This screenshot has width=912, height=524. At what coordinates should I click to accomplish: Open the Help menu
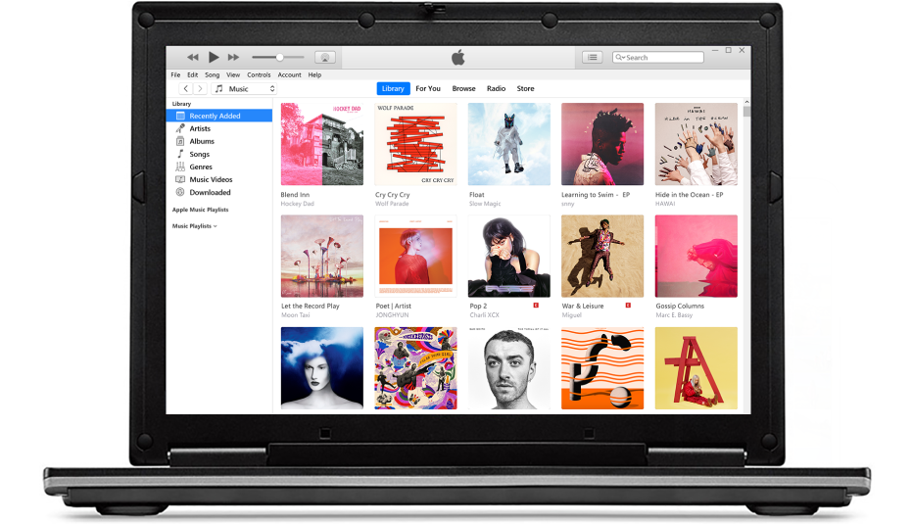coord(314,75)
